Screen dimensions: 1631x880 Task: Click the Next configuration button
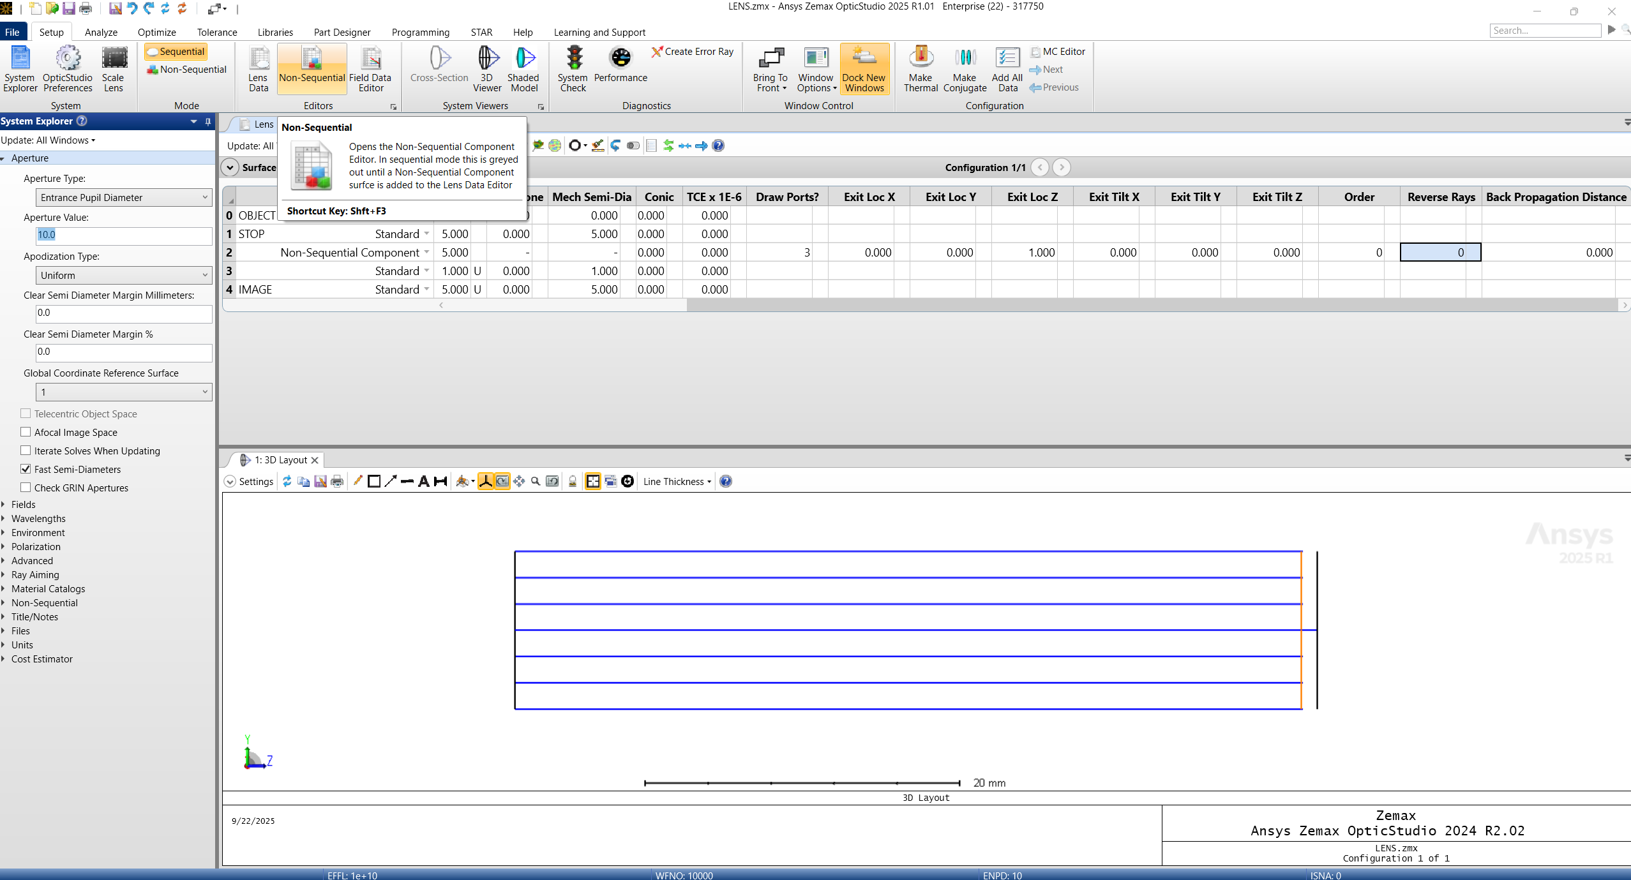(1046, 70)
